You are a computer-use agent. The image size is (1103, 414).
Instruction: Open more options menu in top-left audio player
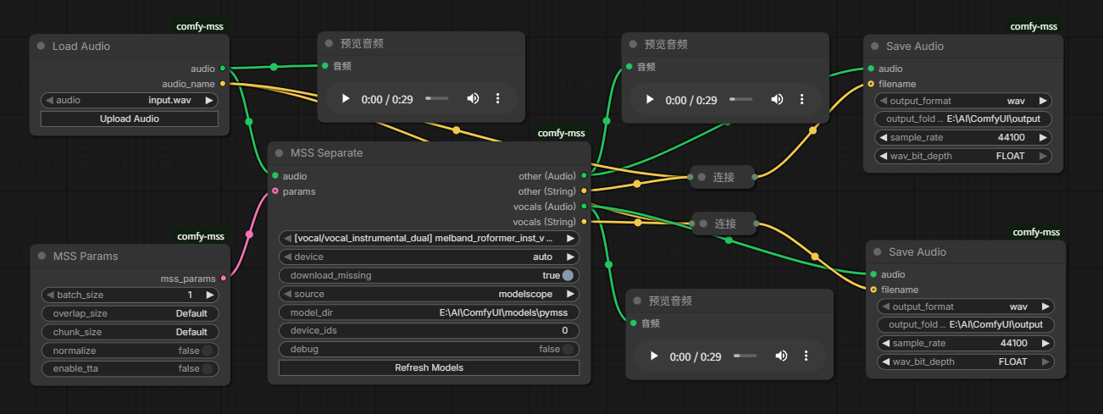[x=498, y=99]
